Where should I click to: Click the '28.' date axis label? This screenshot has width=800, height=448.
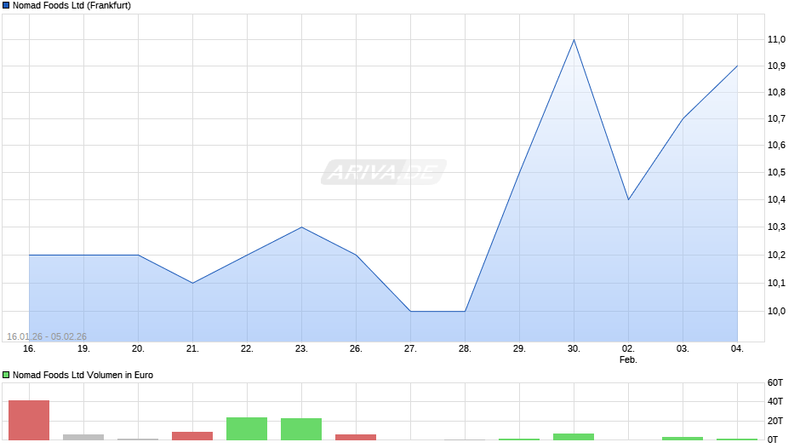(x=465, y=349)
